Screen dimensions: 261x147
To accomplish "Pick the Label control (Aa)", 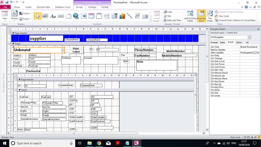I will click(53, 16).
